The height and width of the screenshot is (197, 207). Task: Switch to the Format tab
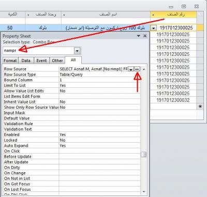(10, 60)
